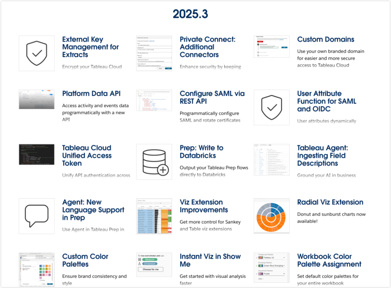Click the speech bubble icon for Agent
The width and height of the screenshot is (391, 288).
pyautogui.click(x=37, y=216)
